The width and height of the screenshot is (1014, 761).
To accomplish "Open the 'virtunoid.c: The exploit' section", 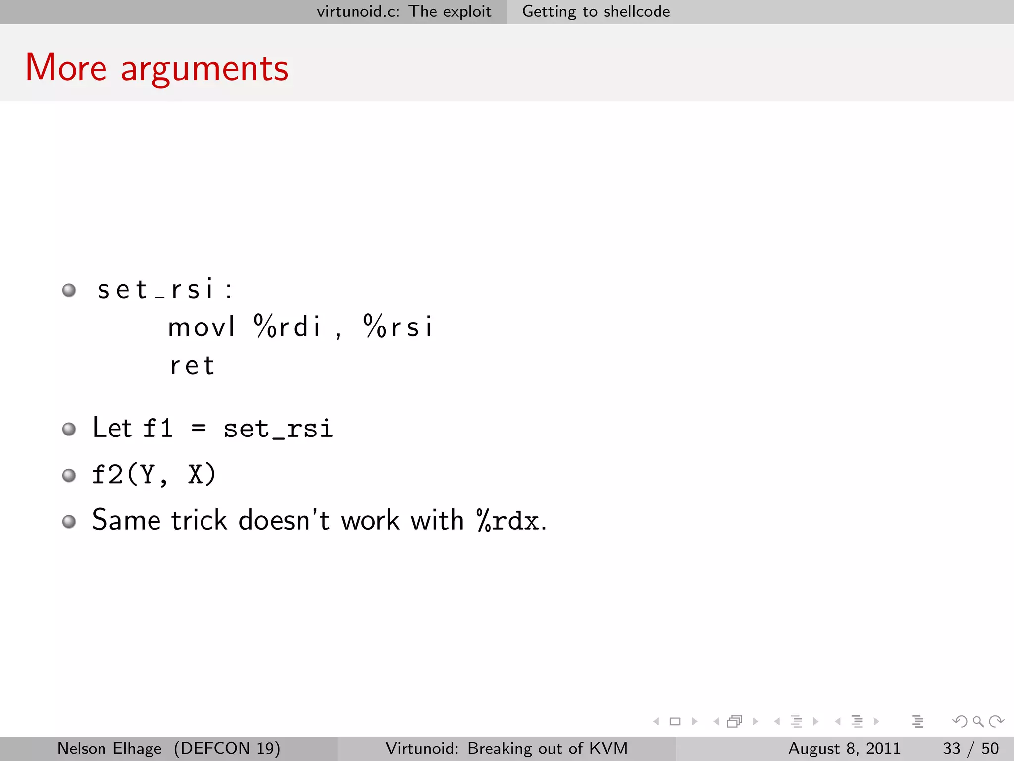I will tap(404, 11).
